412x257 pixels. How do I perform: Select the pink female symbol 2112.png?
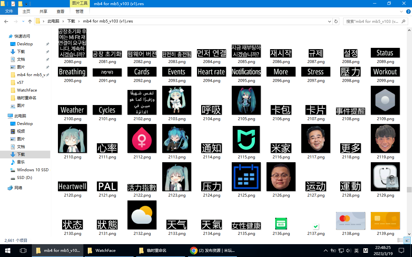coord(142,138)
